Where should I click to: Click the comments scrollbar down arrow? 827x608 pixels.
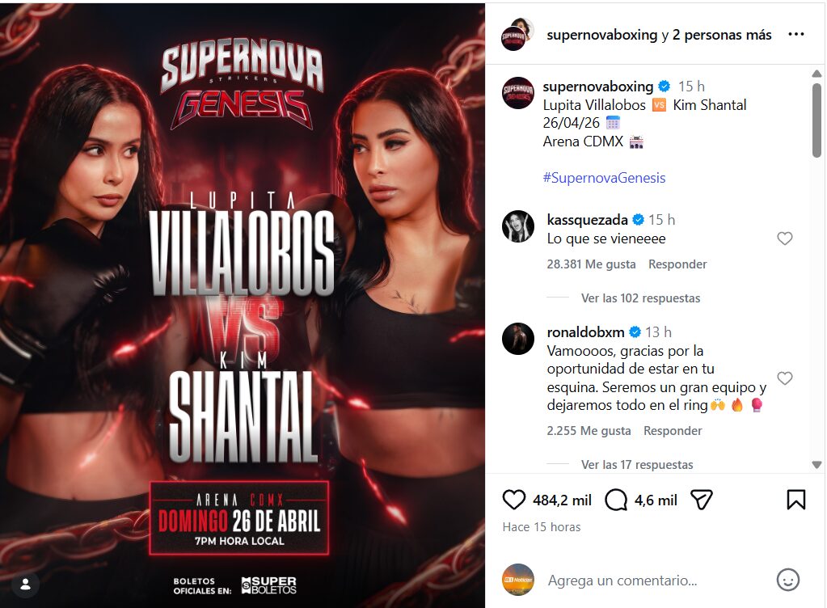point(817,465)
